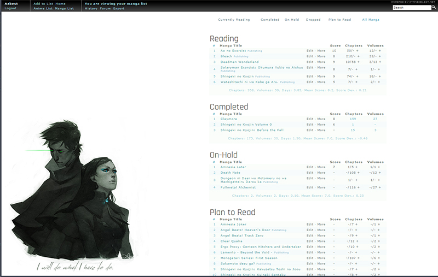The height and width of the screenshot is (277, 438).
Task: Increment volumes for Bleach
Action: point(379,56)
